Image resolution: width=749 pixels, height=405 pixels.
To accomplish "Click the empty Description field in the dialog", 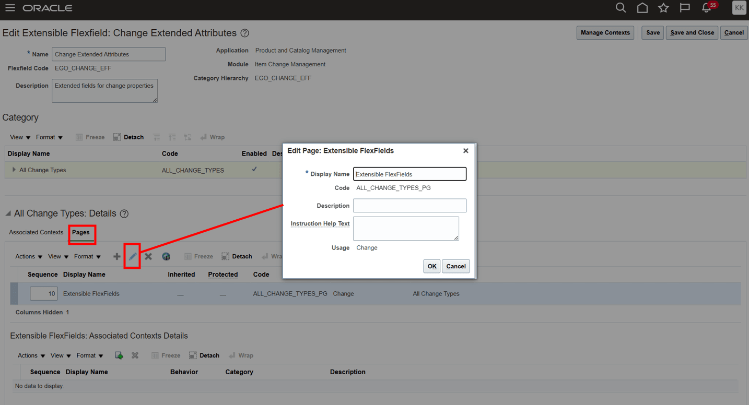I will [410, 206].
